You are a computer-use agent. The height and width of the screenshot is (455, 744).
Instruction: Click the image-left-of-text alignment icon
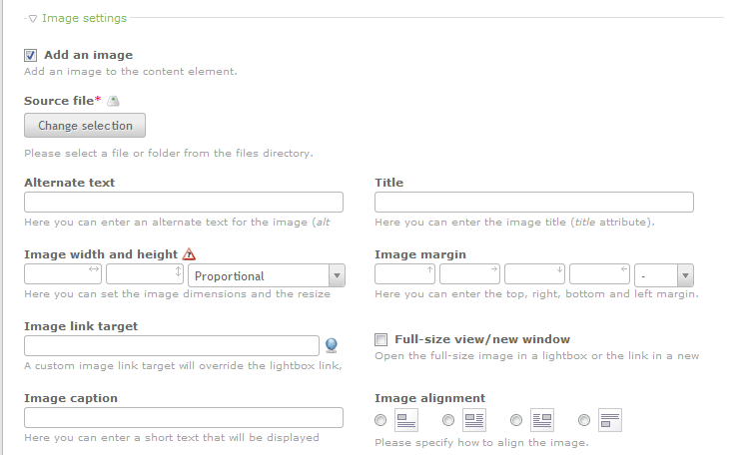[x=474, y=420]
